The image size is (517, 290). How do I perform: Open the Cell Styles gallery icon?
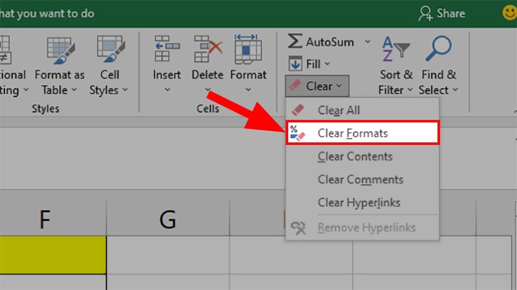click(109, 49)
